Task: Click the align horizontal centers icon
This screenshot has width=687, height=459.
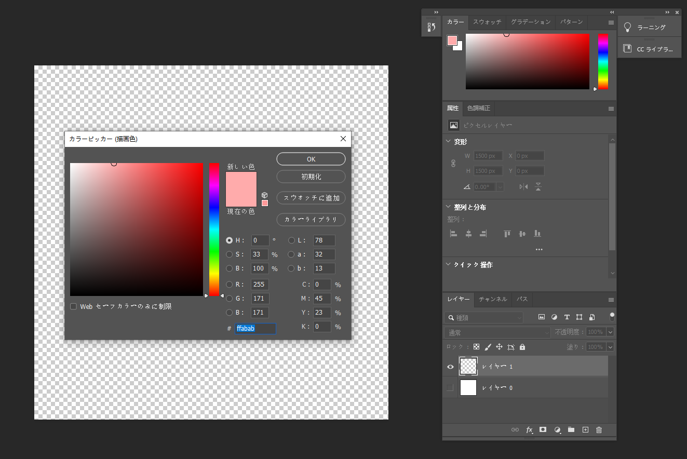Action: pos(468,234)
